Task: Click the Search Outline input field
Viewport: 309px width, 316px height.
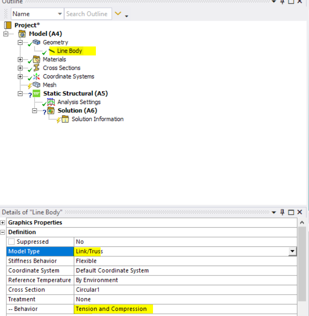Action: pyautogui.click(x=87, y=14)
